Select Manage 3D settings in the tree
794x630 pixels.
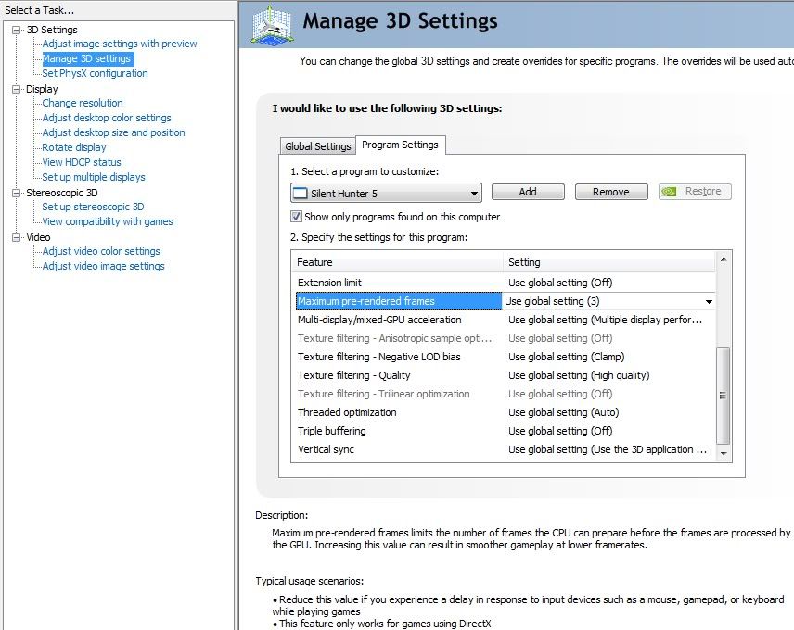click(86, 58)
